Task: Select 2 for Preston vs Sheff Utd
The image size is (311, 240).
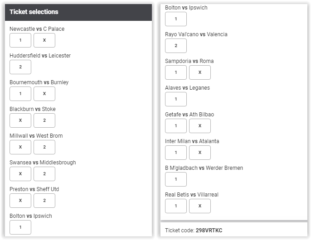Action: (x=44, y=201)
